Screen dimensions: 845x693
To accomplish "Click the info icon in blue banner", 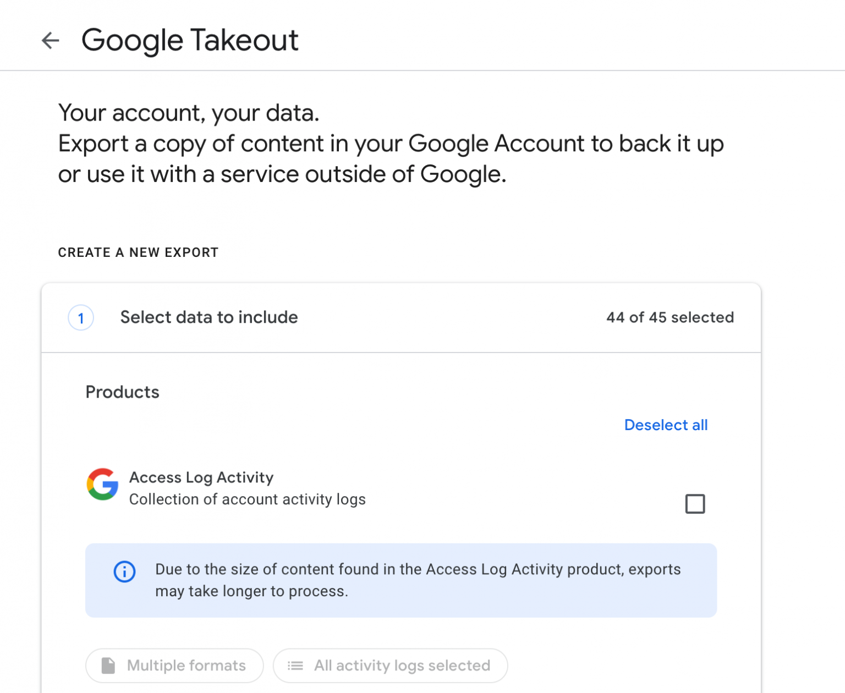I will click(x=124, y=571).
